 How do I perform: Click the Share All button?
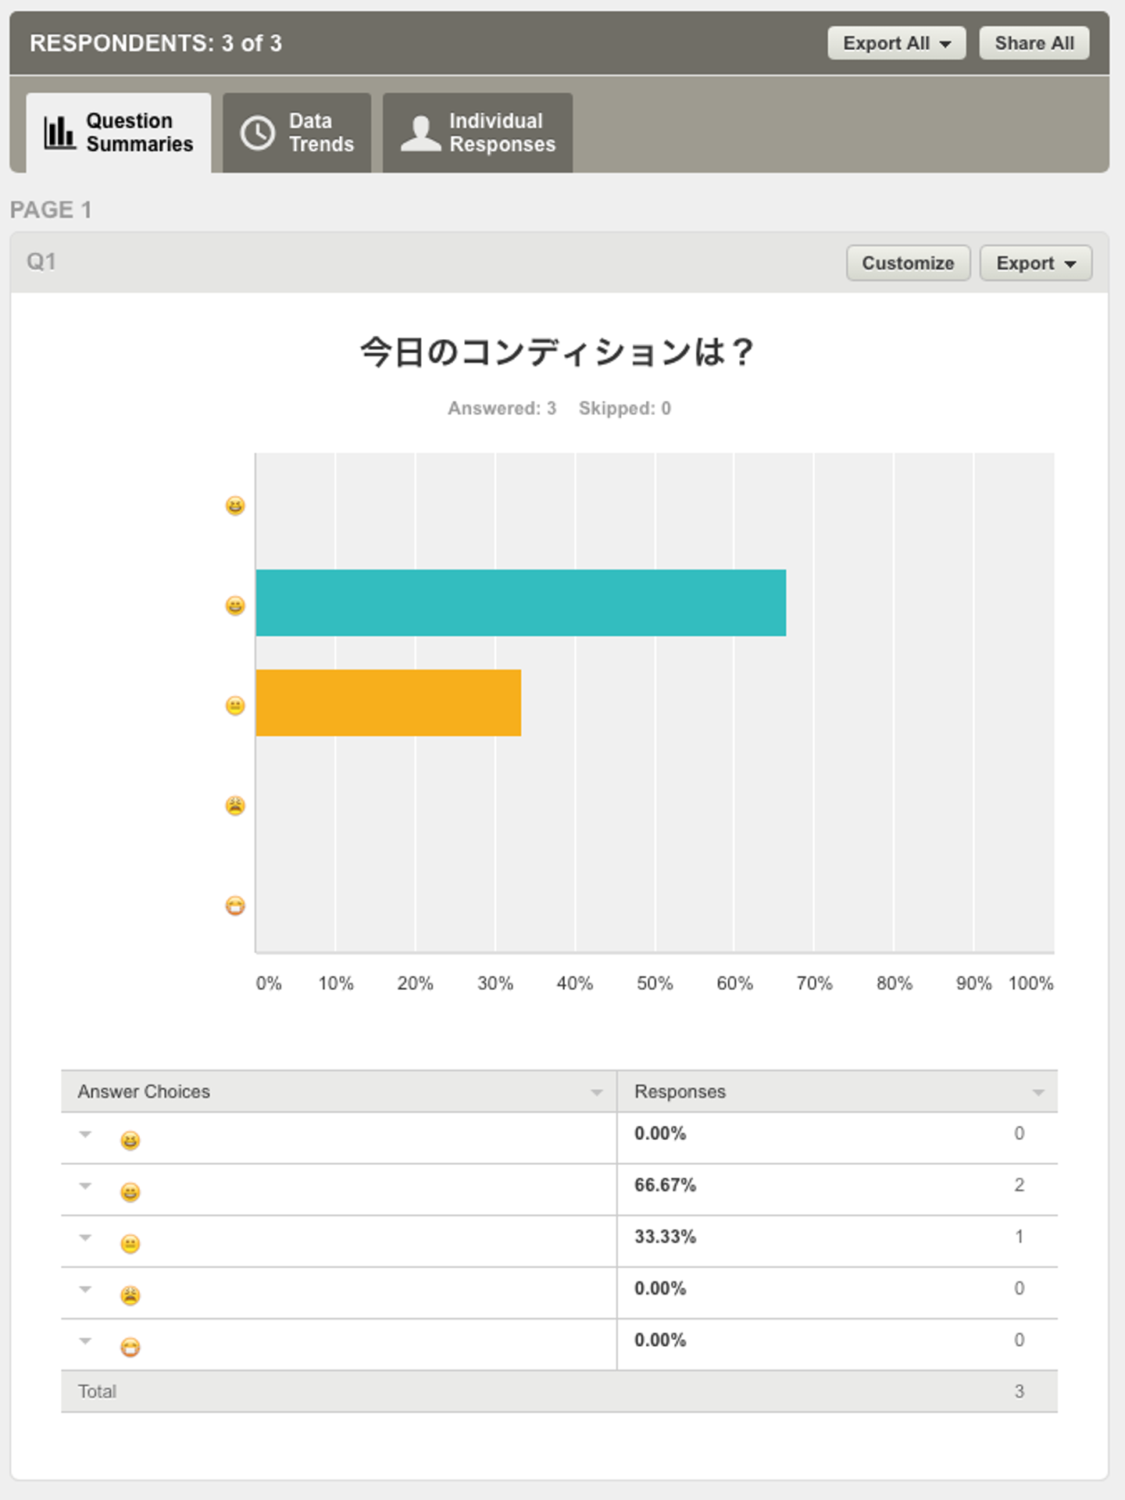1034,44
